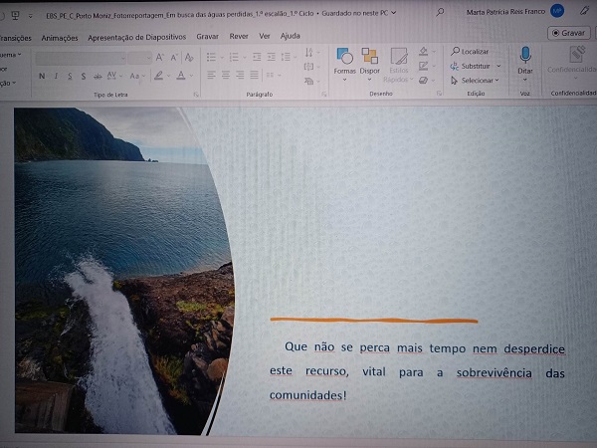Click the Substituir button

[471, 66]
